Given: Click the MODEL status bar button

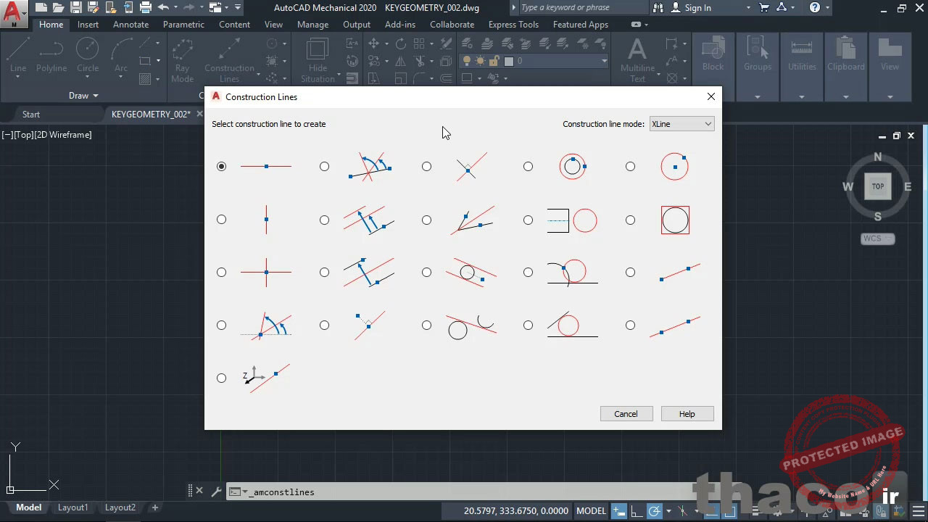Looking at the screenshot, I should [x=591, y=511].
